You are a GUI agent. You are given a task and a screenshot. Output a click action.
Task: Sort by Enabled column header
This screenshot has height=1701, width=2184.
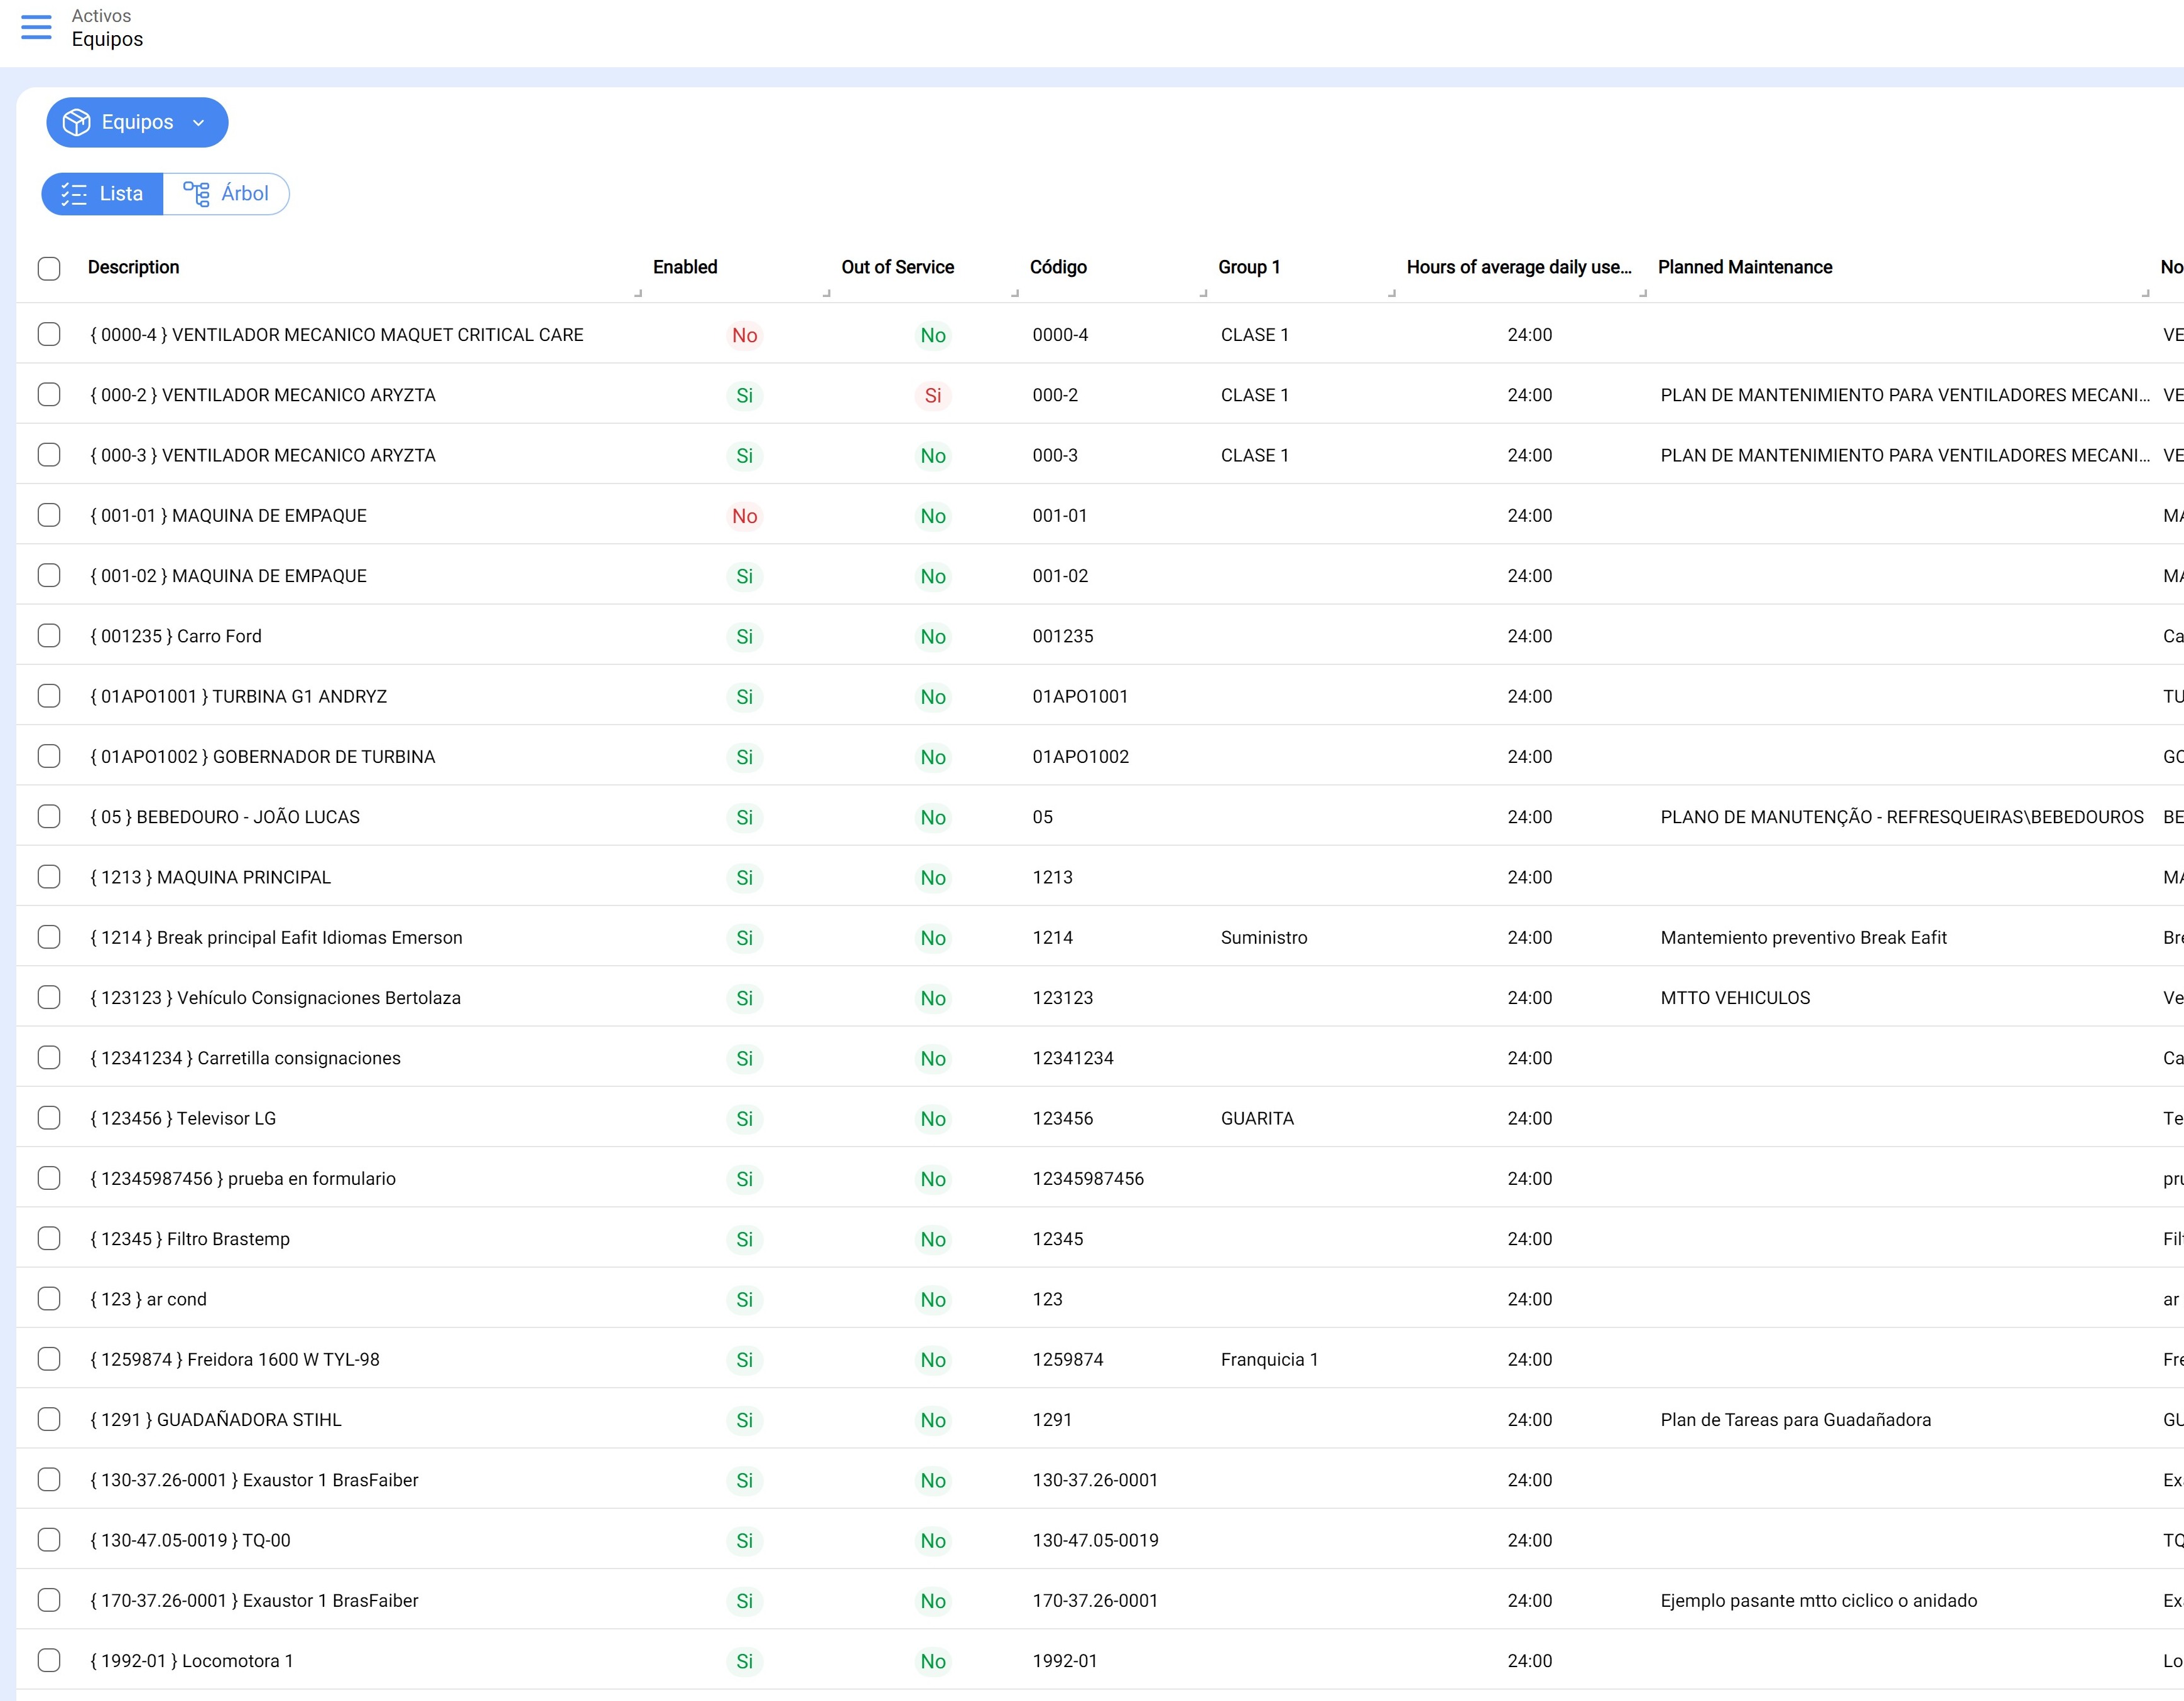(685, 267)
